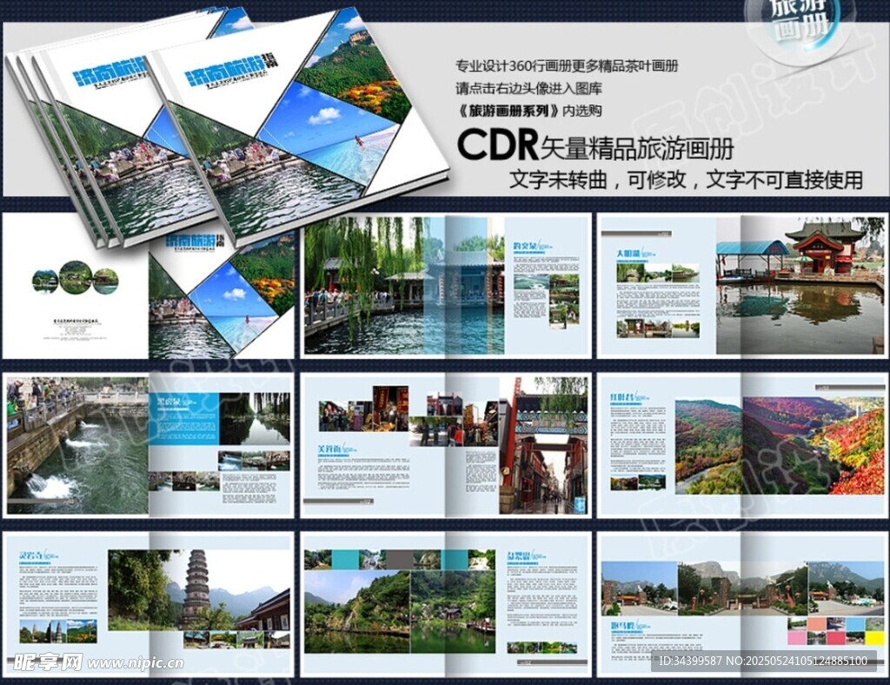Click the 跑马岭 heading text

622,627
